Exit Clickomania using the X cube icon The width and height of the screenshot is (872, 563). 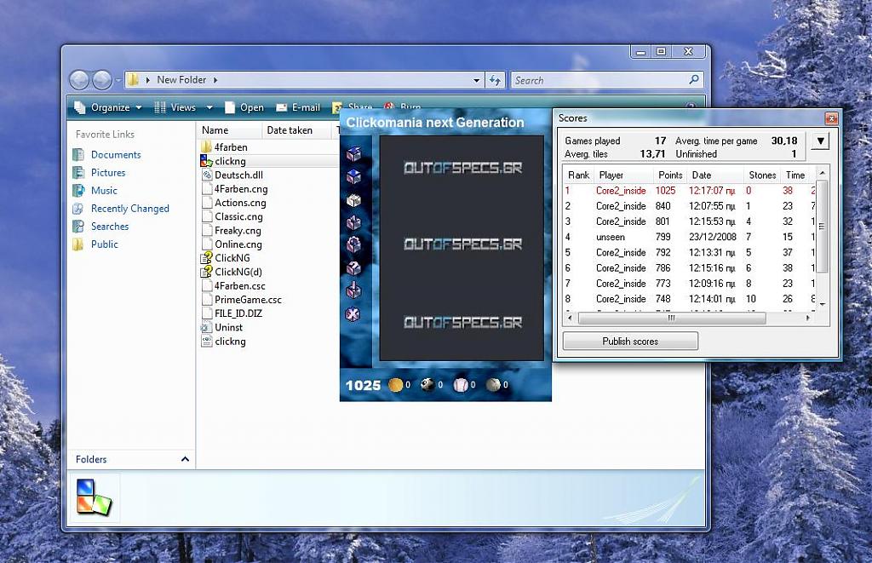pos(353,313)
